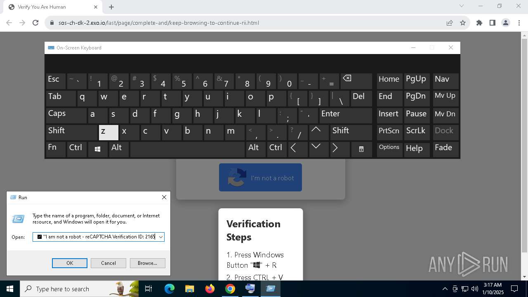Toggle the left Ctrl key

click(77, 149)
